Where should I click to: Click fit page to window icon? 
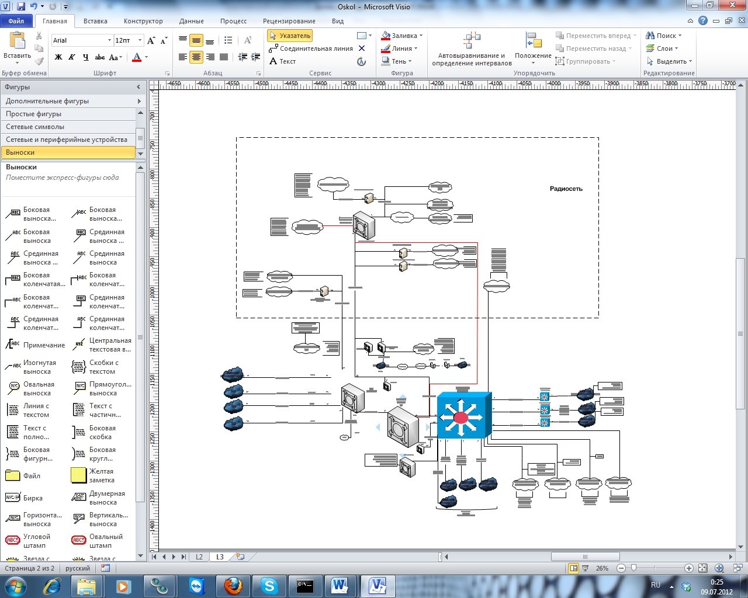point(703,568)
